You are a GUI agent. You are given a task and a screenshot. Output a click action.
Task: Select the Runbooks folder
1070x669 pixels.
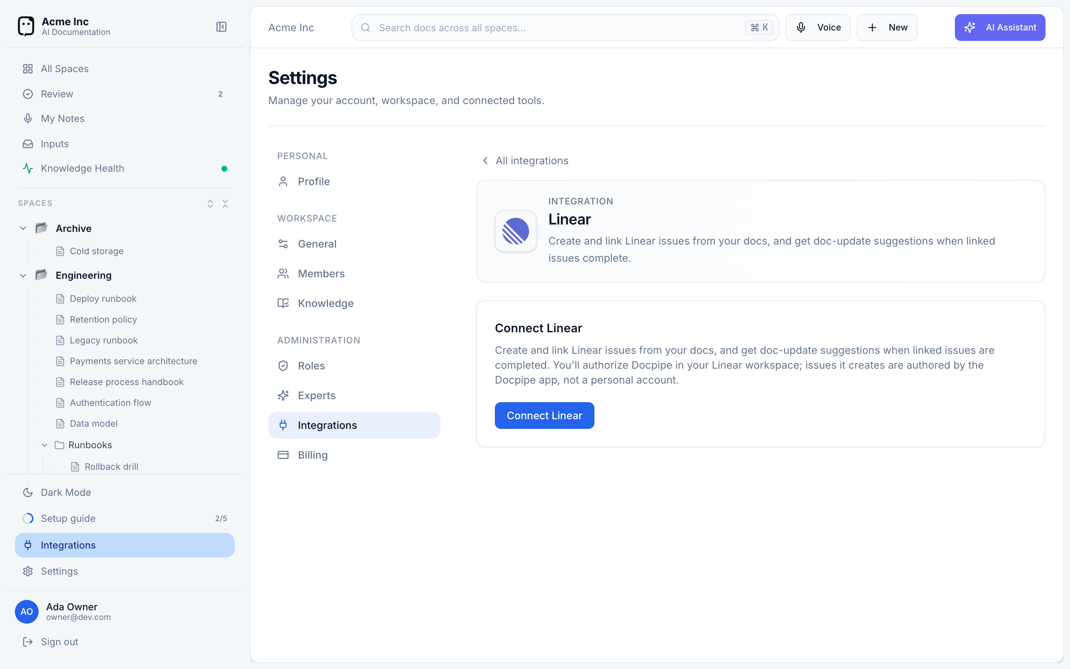click(90, 445)
